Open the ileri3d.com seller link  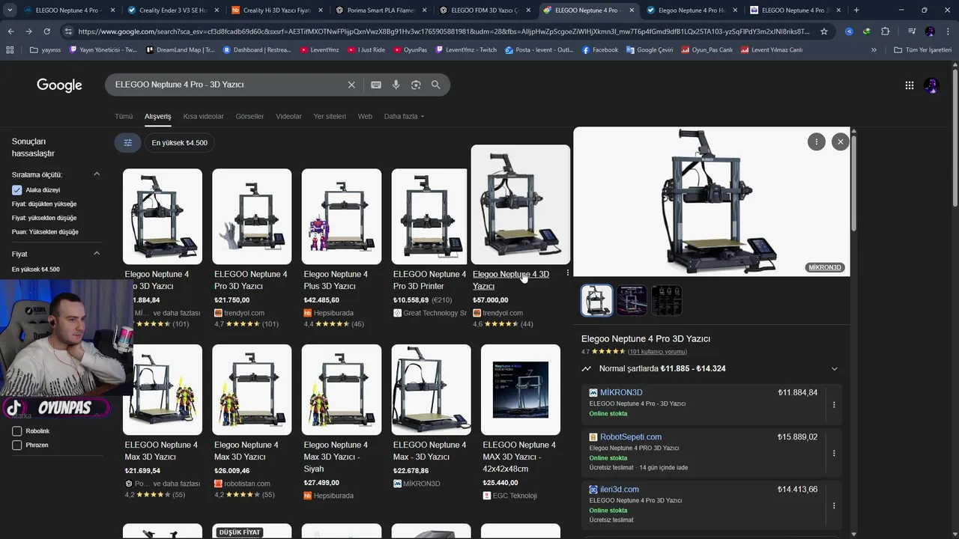(x=620, y=489)
